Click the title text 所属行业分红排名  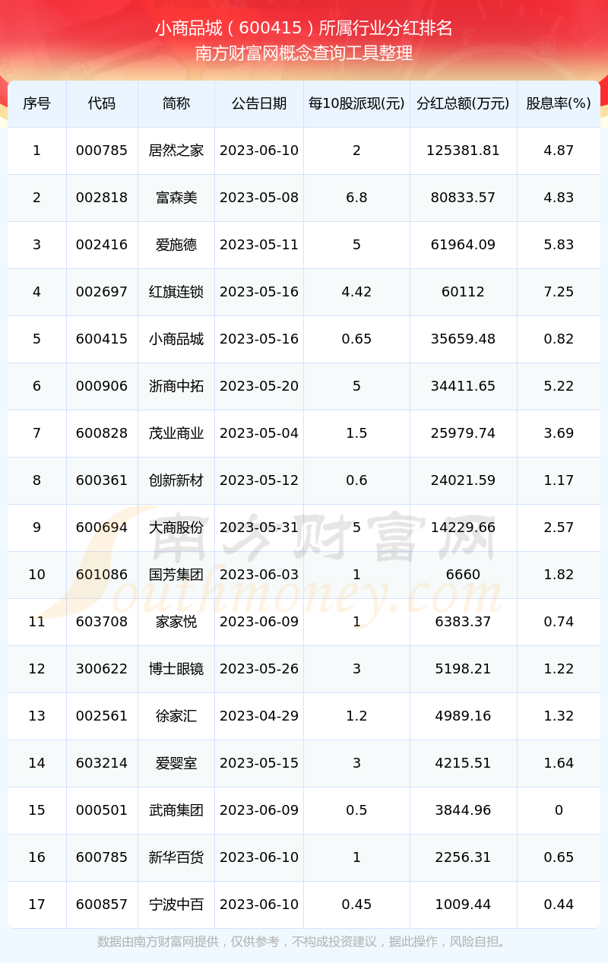385,29
